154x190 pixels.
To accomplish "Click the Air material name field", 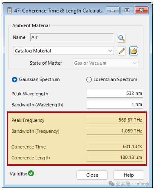I will [x=72, y=37].
